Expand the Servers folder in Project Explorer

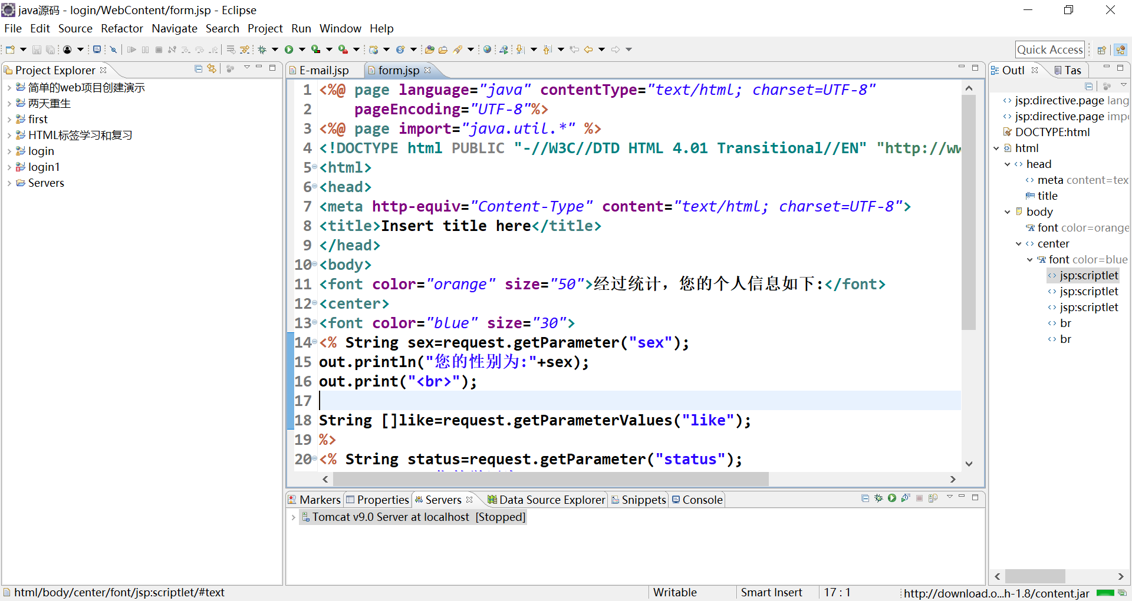[x=9, y=183]
